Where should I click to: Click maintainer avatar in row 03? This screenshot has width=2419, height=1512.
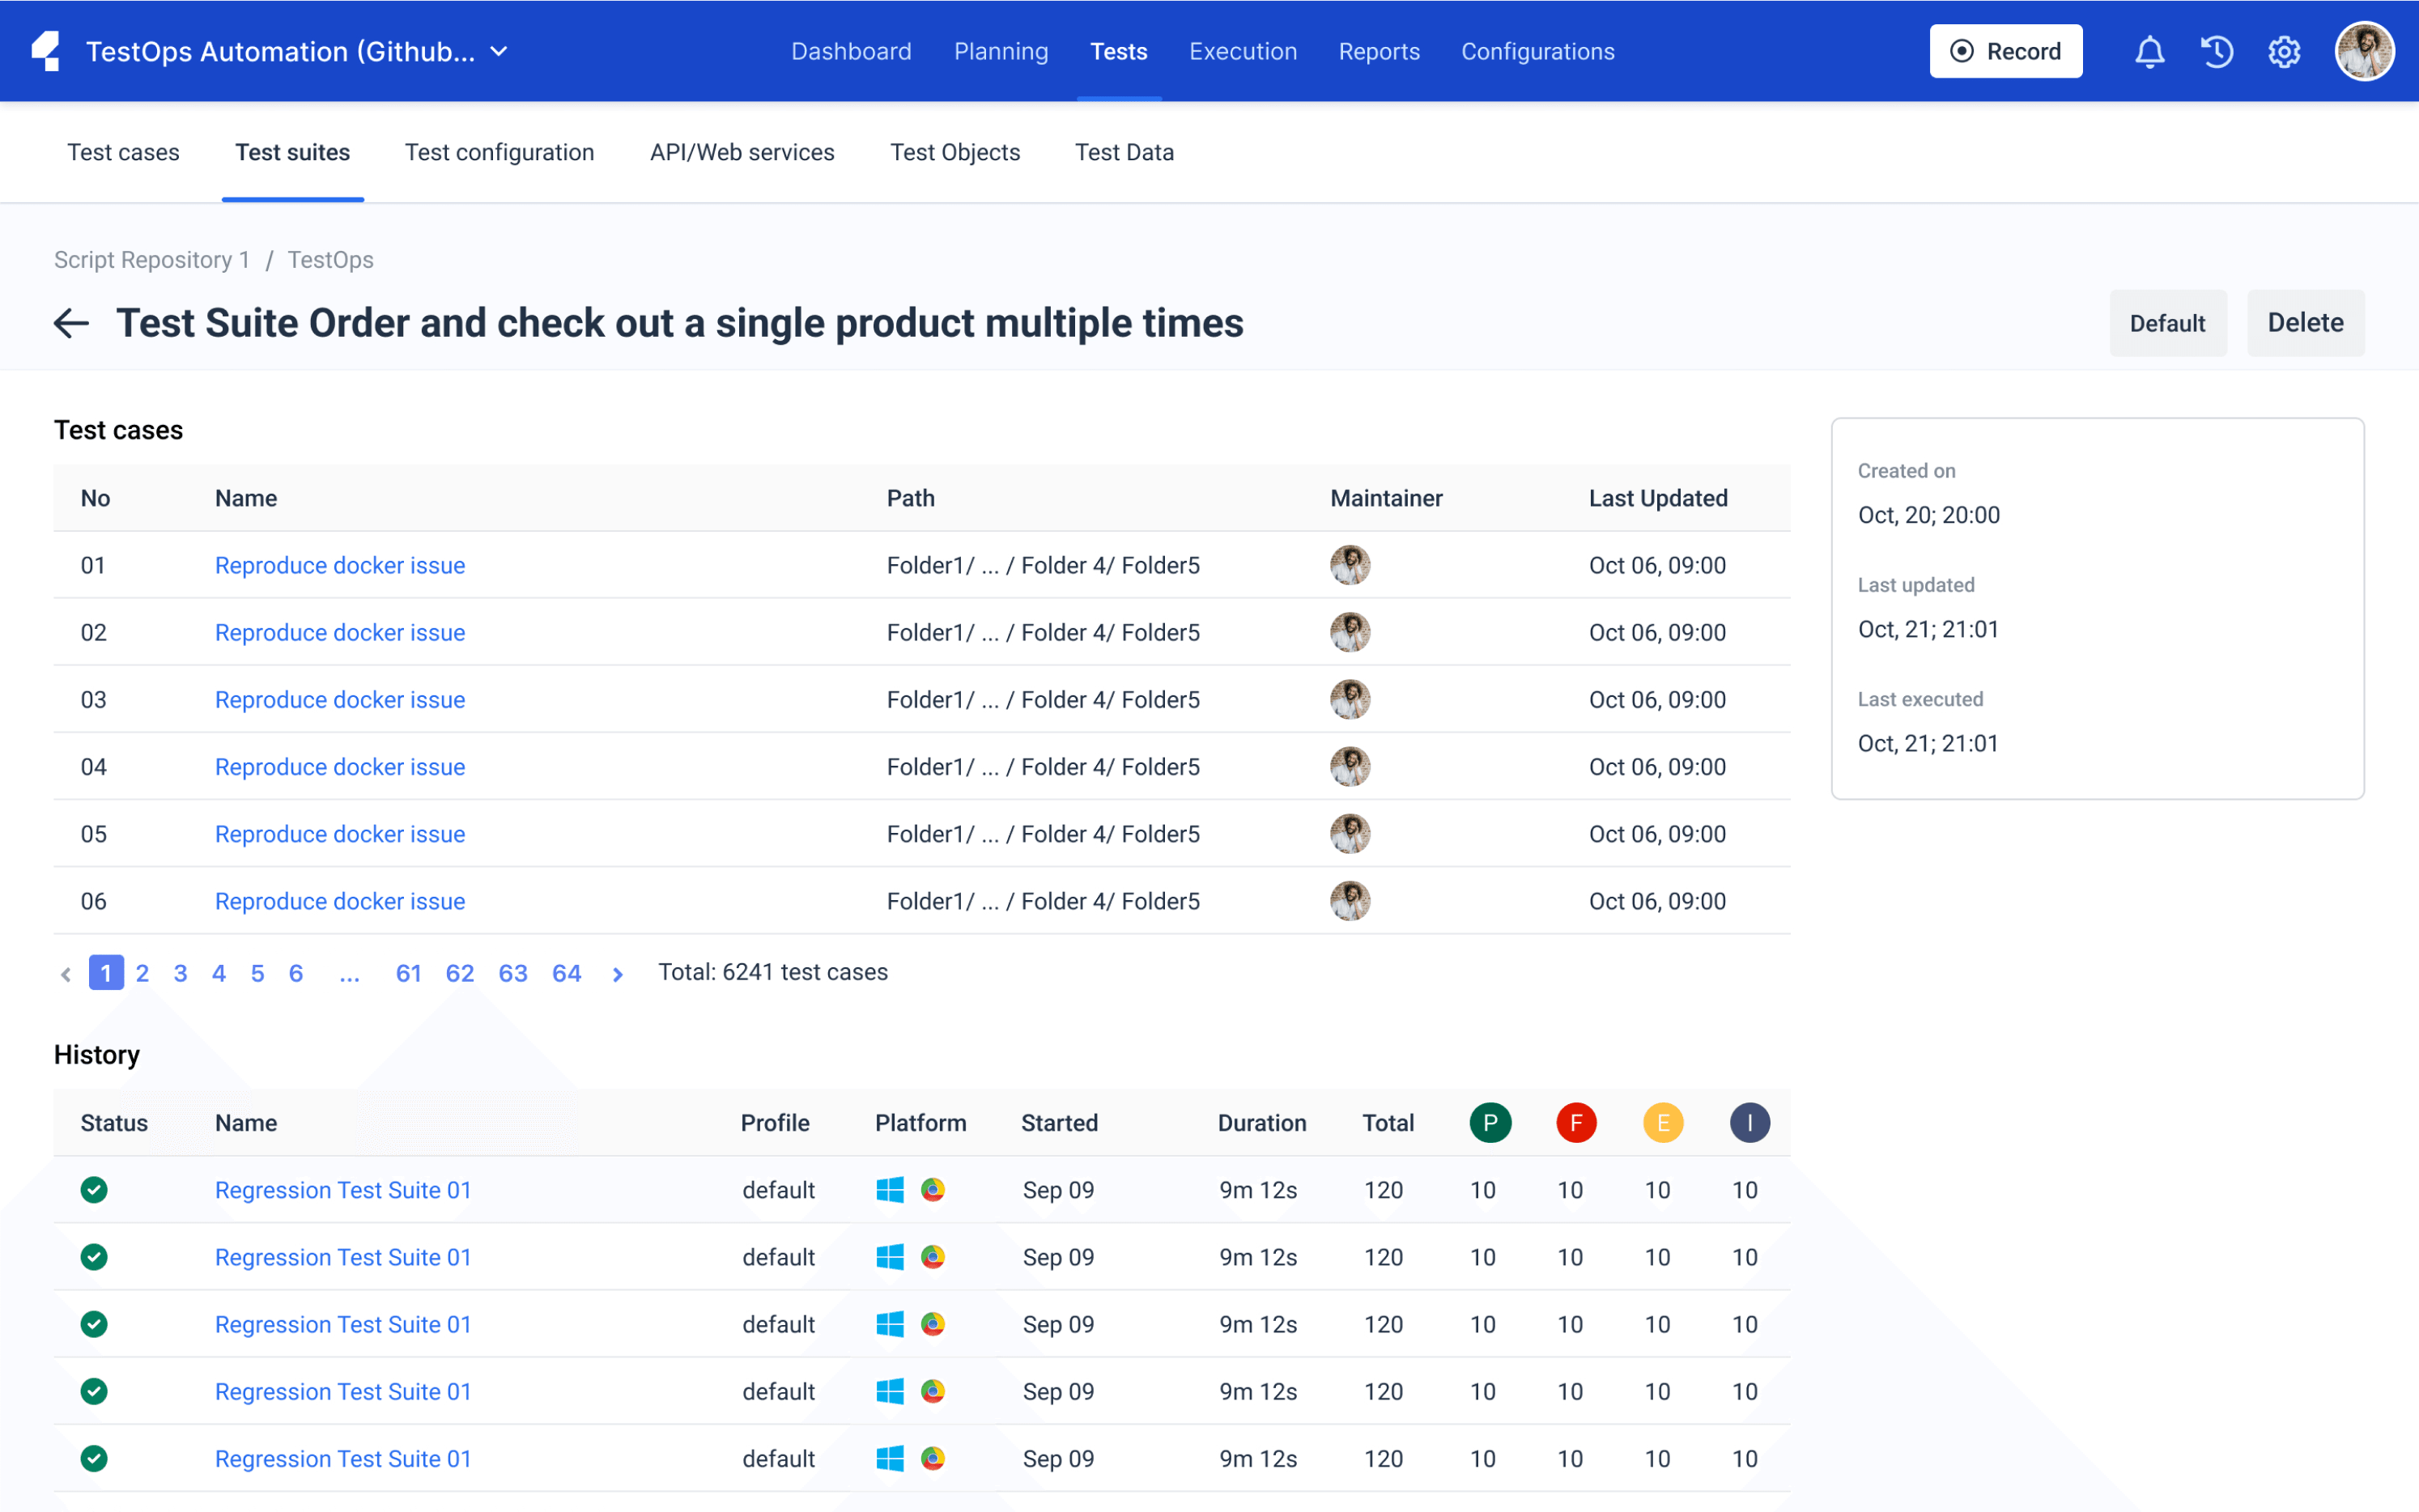point(1350,699)
